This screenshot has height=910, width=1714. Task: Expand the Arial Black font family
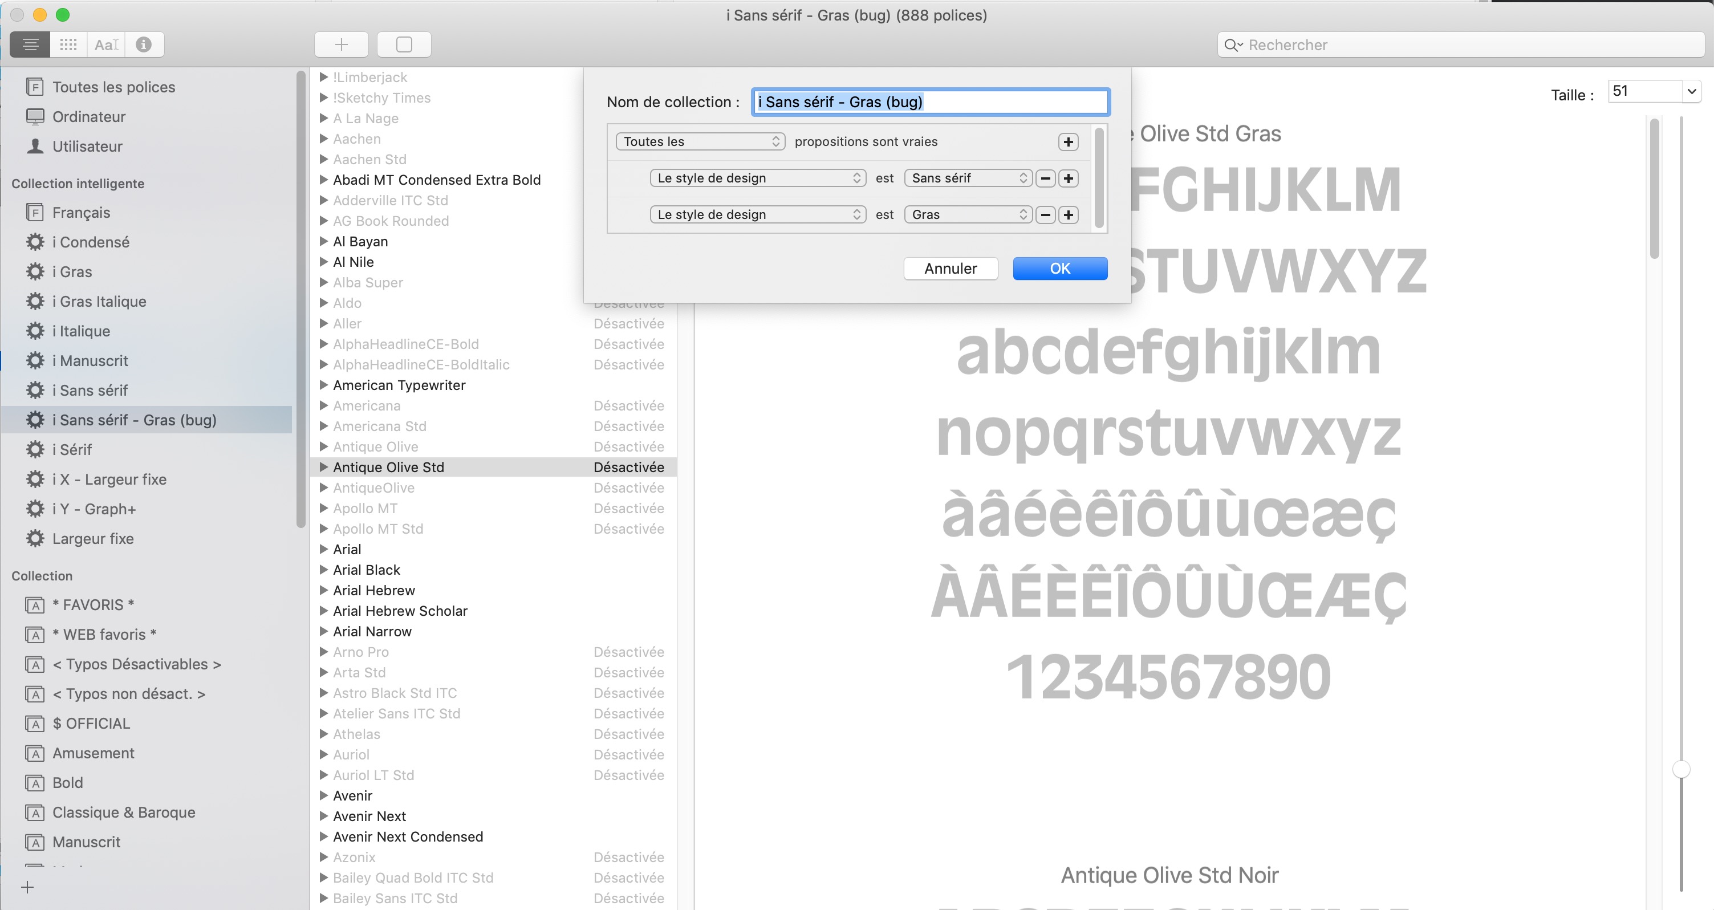pyautogui.click(x=324, y=570)
